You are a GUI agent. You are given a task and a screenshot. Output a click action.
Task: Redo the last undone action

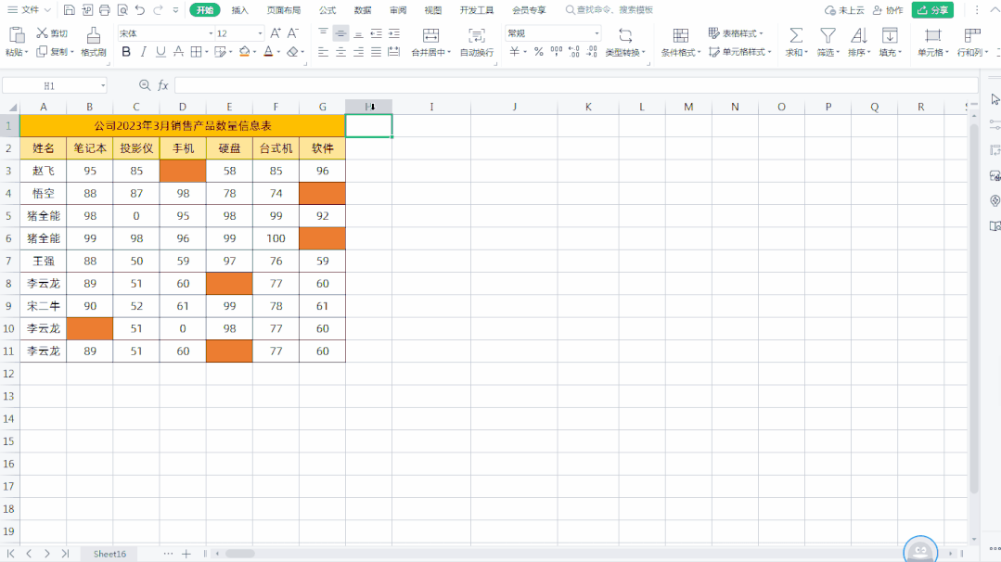click(x=158, y=10)
